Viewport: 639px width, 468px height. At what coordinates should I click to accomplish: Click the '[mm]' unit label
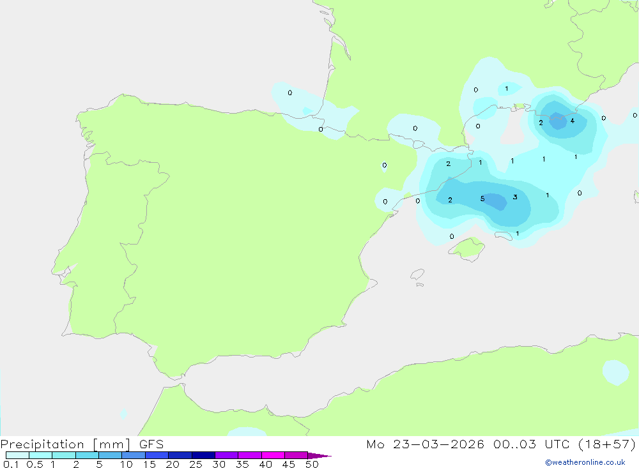[112, 444]
